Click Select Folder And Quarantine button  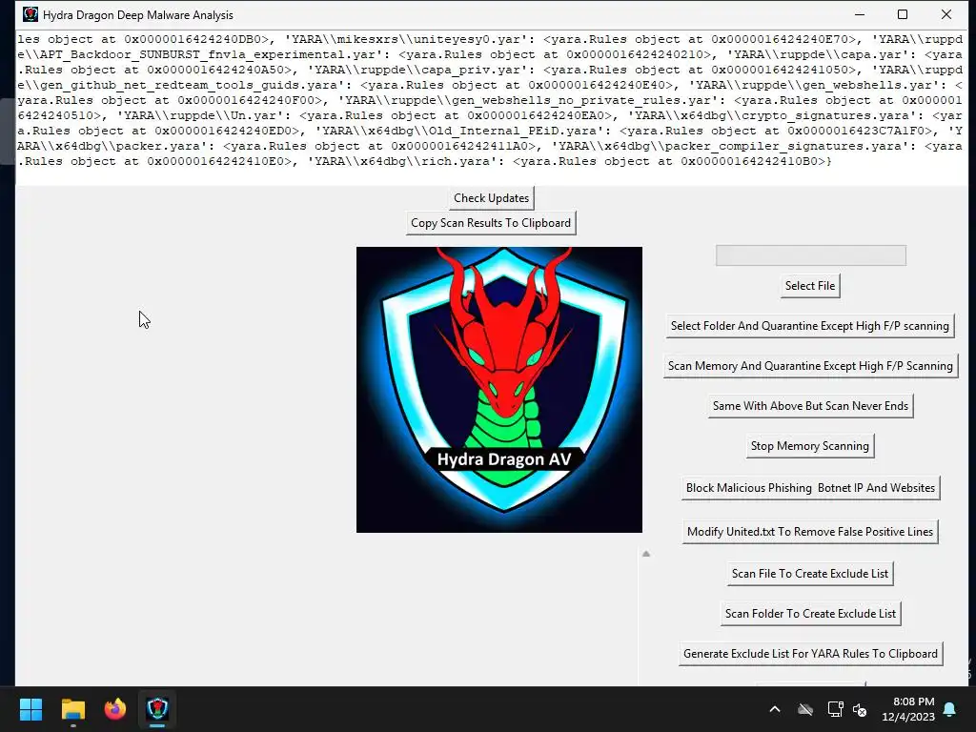pyautogui.click(x=810, y=326)
